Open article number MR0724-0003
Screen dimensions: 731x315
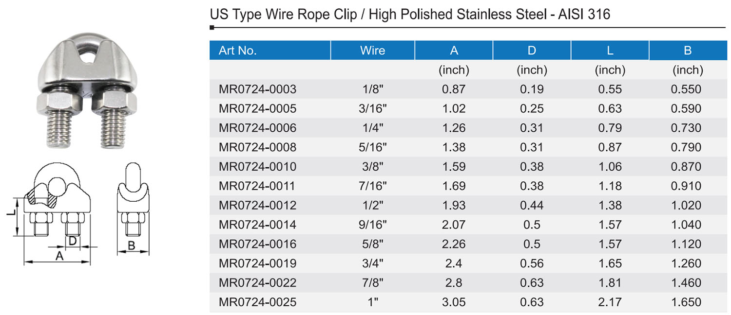pos(257,89)
